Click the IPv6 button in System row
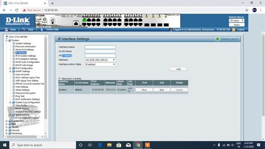Screen dimensions: 265x149 click(144, 90)
